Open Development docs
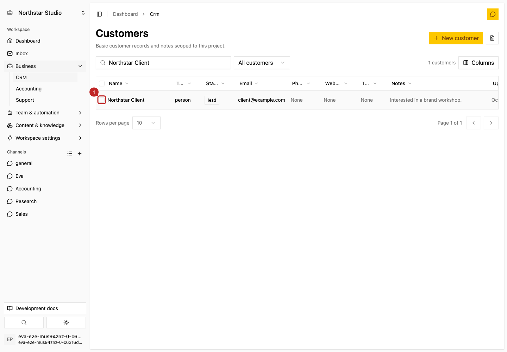This screenshot has width=507, height=352. pyautogui.click(x=45, y=308)
